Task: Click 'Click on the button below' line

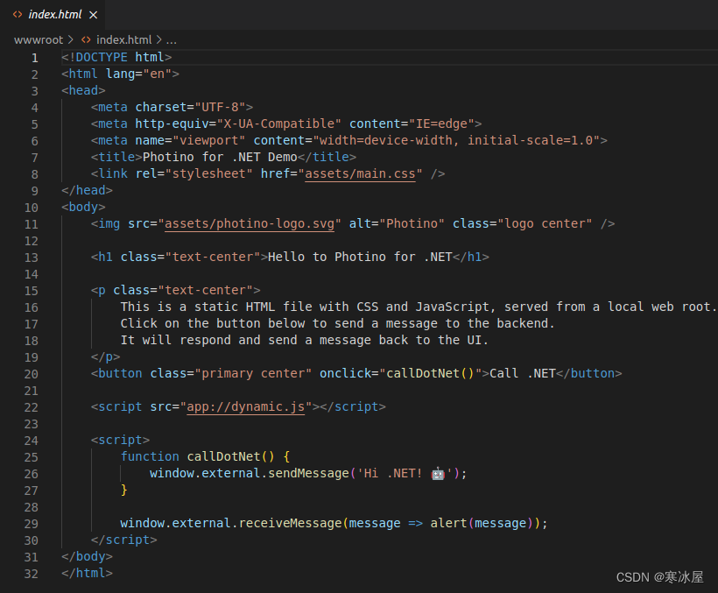Action: (337, 324)
